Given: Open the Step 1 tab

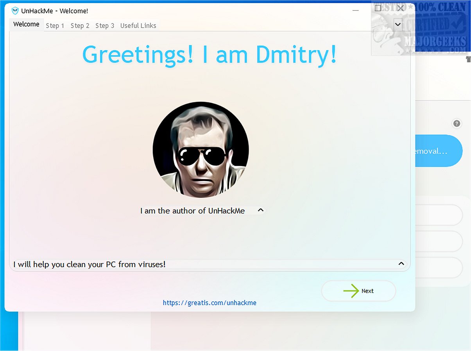Looking at the screenshot, I should 55,26.
